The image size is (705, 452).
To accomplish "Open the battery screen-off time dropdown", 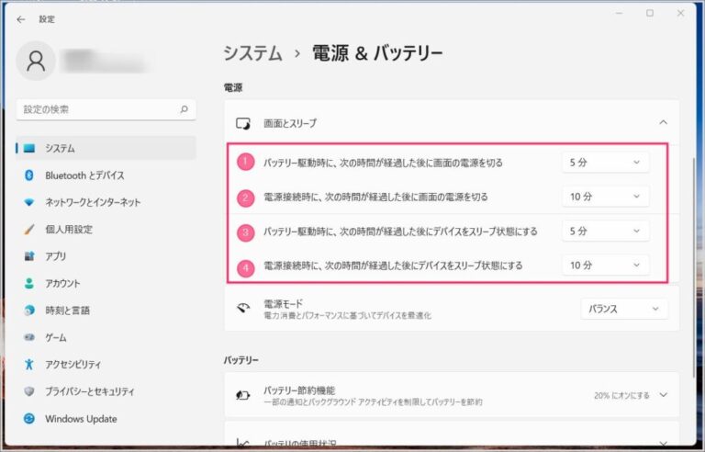I will pyautogui.click(x=605, y=163).
